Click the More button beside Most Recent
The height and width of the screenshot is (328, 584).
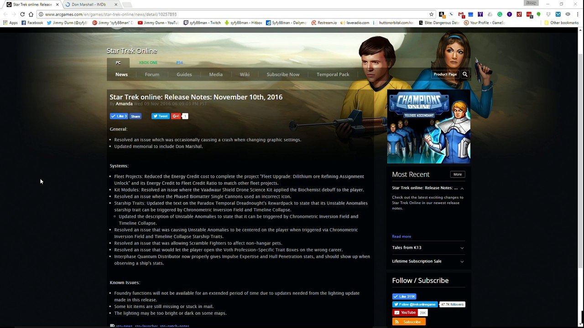(x=458, y=174)
